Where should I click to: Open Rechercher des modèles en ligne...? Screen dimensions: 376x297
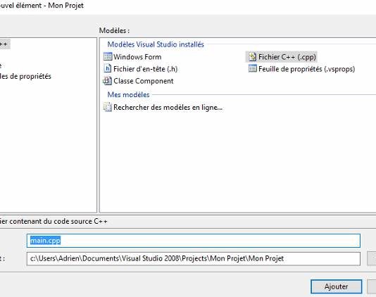pos(168,108)
